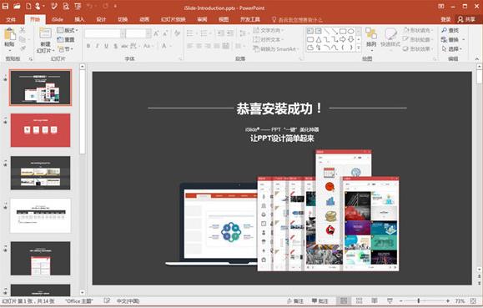Click the Format Painter brush icon

[x=23, y=48]
